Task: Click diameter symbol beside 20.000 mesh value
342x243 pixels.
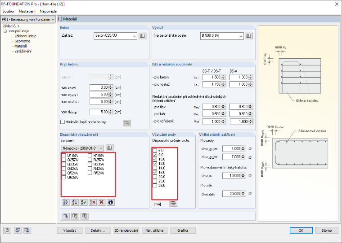Action: click(250, 193)
